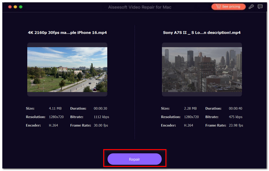Click the See pricing button
The width and height of the screenshot is (269, 171).
(x=229, y=7)
